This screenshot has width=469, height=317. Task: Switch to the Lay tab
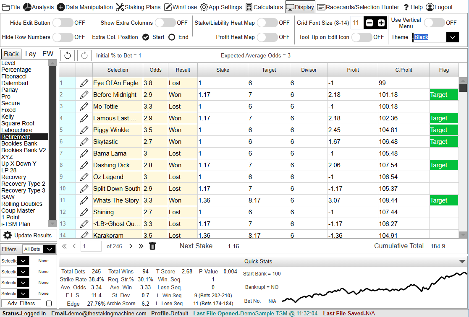[x=30, y=54]
